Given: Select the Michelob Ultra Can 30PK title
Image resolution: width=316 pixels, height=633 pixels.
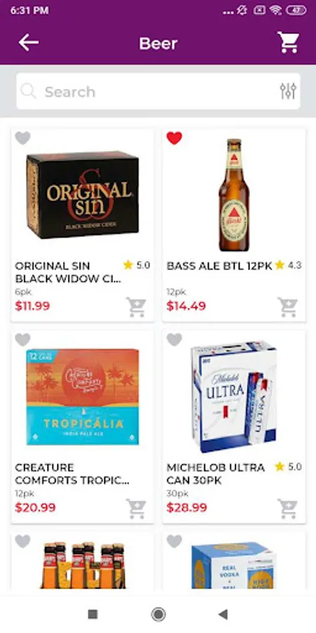Looking at the screenshot, I should pos(216,474).
